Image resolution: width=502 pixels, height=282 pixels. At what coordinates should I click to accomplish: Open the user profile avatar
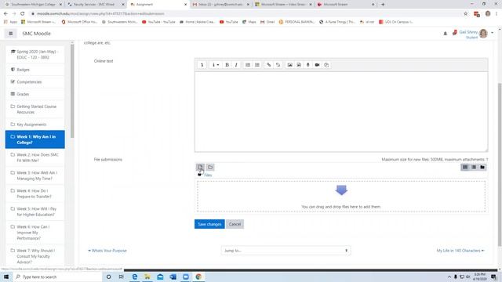point(483,33)
